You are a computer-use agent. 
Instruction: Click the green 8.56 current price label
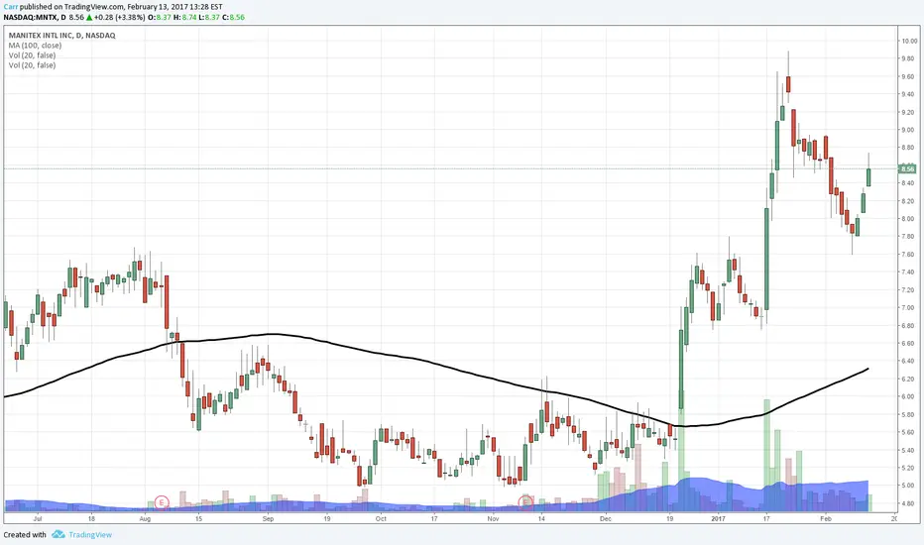[906, 169]
